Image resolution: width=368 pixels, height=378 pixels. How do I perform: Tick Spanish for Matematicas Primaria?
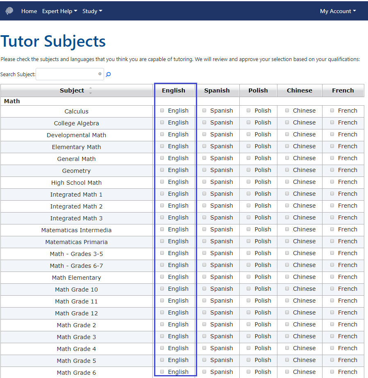[204, 241]
